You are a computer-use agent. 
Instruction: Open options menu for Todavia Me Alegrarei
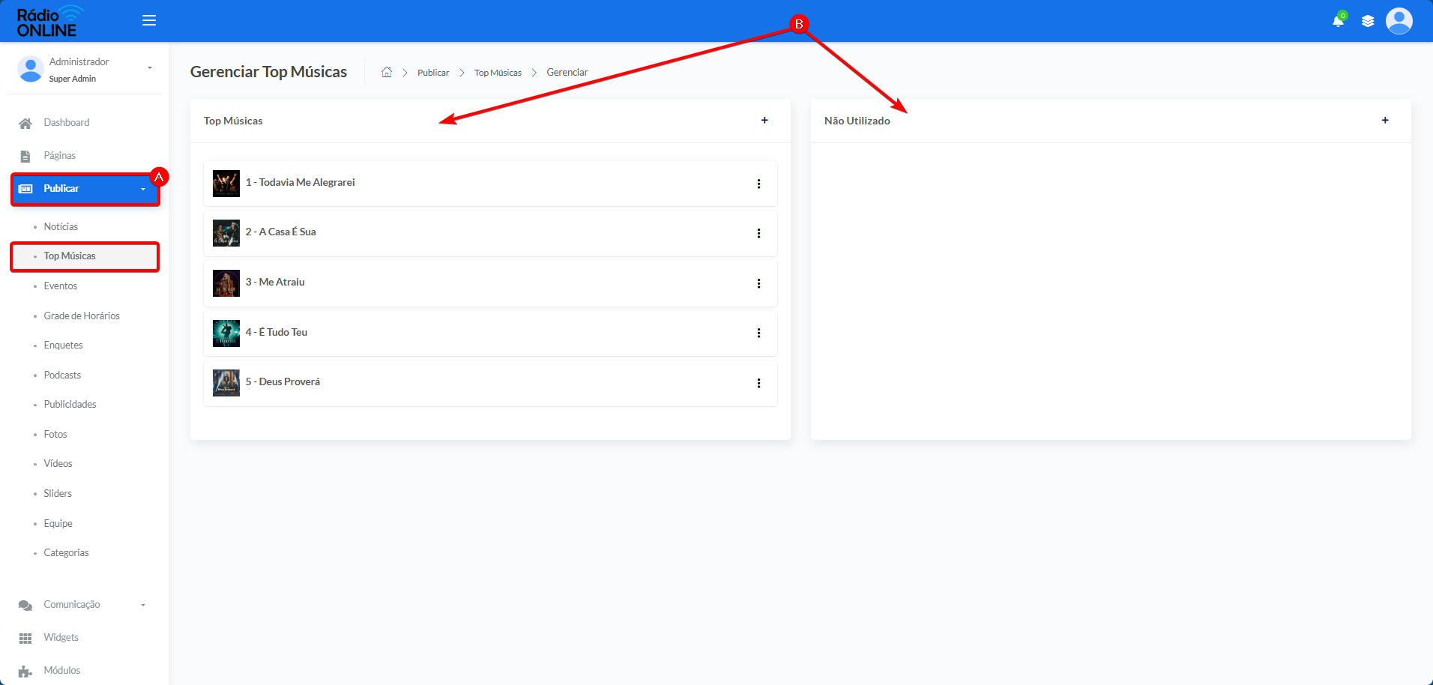pyautogui.click(x=758, y=184)
